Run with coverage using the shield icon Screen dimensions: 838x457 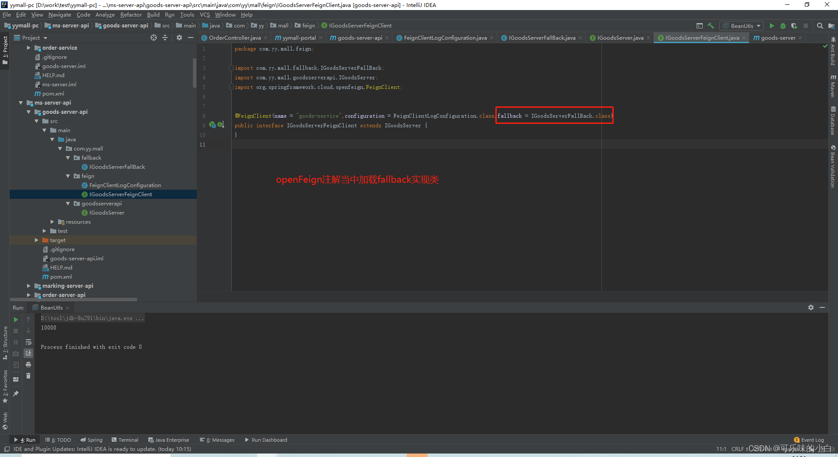pos(794,26)
